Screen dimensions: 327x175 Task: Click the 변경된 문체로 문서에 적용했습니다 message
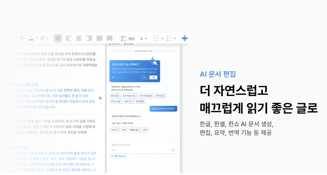126,116
